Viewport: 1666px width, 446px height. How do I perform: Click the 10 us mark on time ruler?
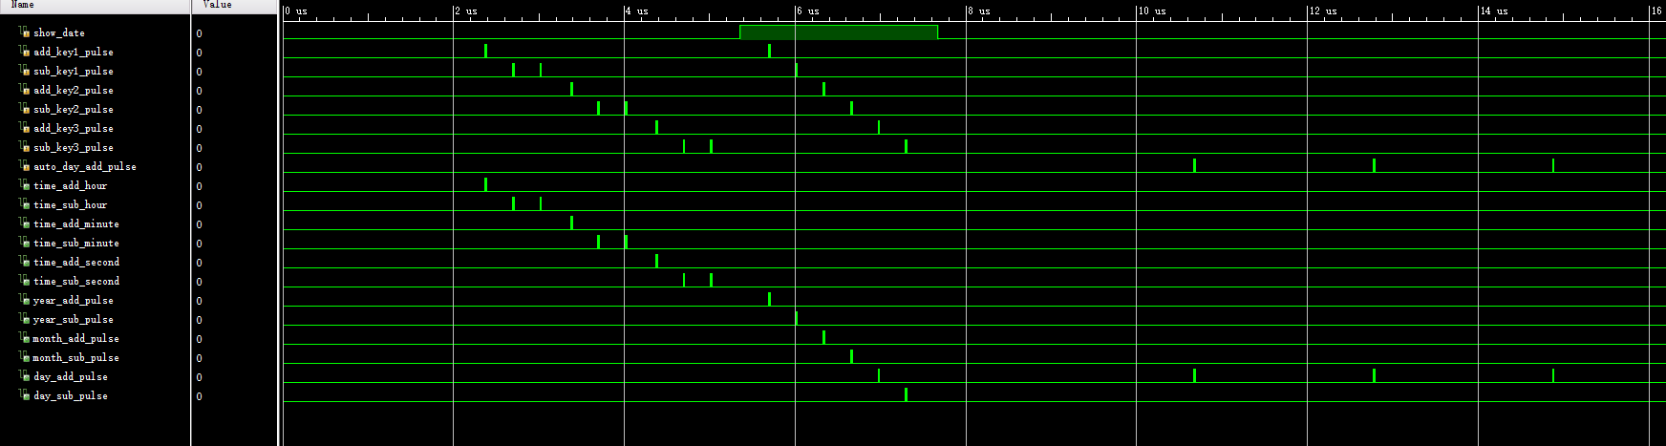click(x=1152, y=11)
